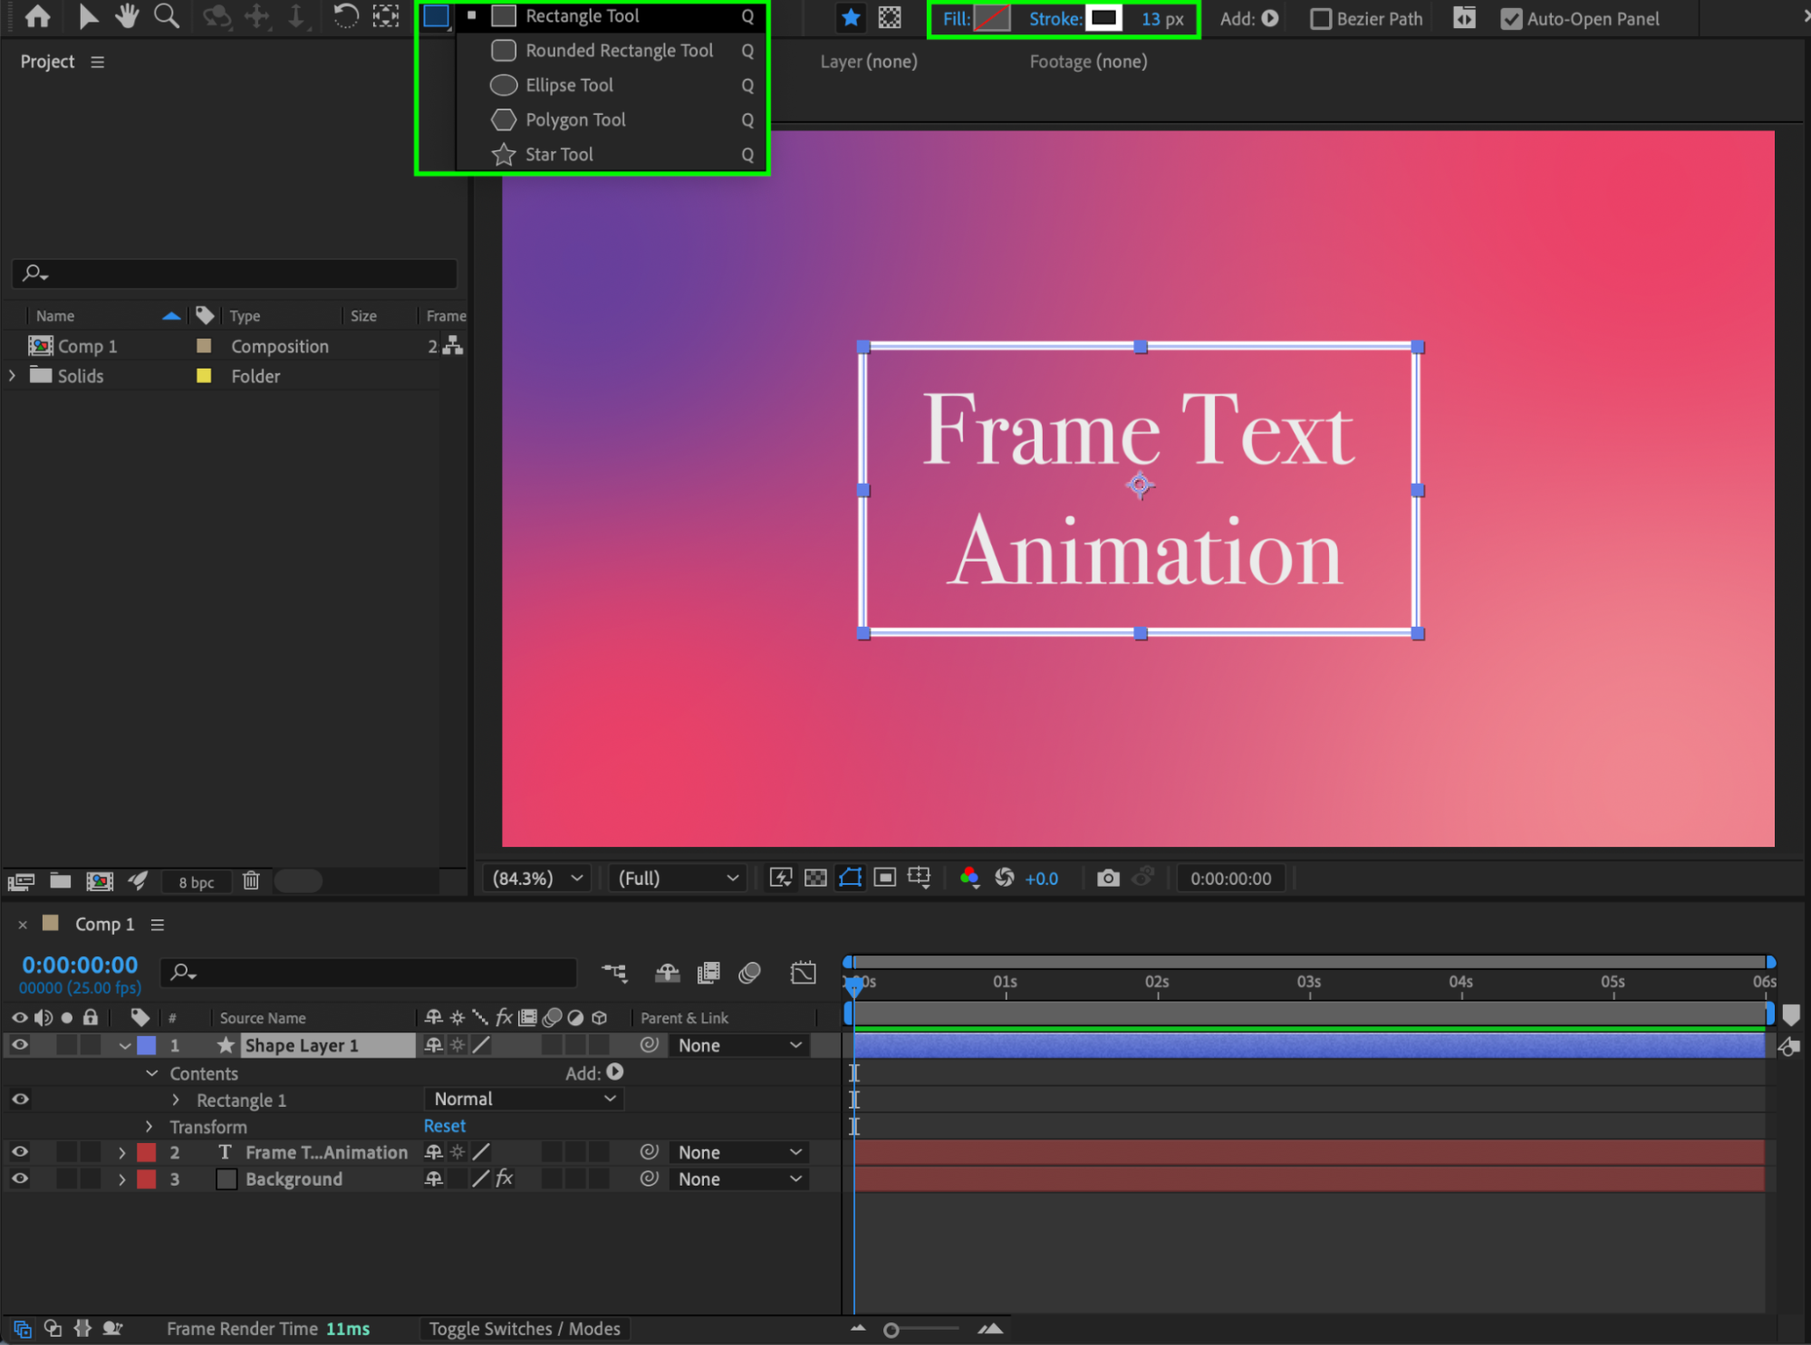Viewport: 1811px width, 1345px height.
Task: Select the Hand tool
Action: [126, 16]
